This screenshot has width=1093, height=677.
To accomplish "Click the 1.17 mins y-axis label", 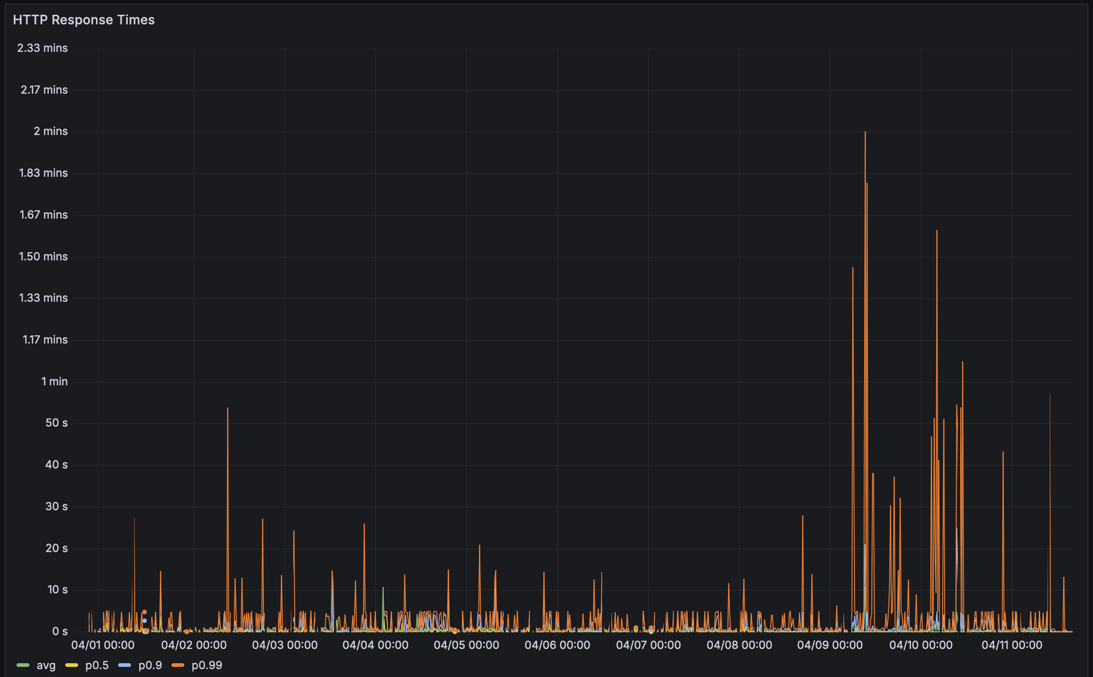I will tap(45, 339).
